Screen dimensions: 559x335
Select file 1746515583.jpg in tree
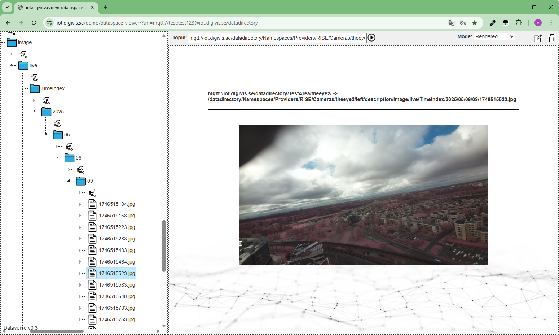coord(117,285)
